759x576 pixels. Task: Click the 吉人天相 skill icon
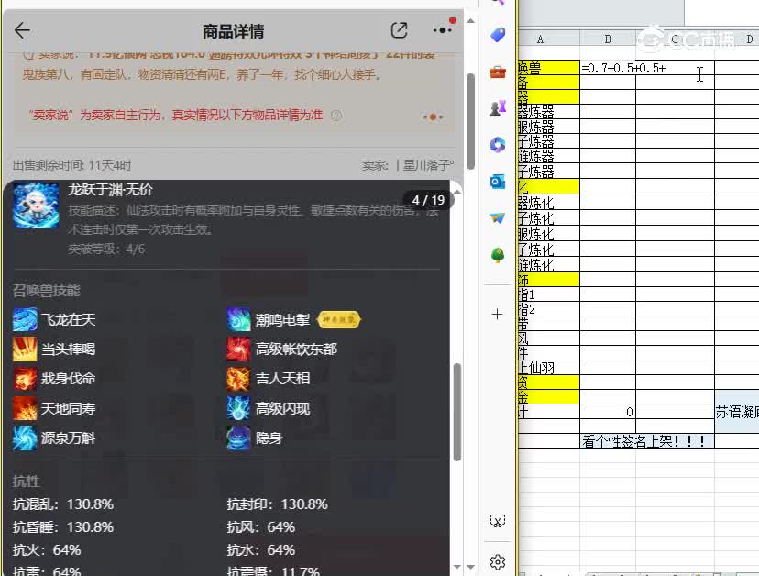click(x=238, y=379)
